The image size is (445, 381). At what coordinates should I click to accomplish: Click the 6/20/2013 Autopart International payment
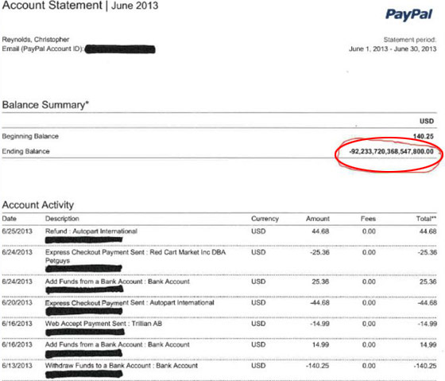tap(130, 303)
